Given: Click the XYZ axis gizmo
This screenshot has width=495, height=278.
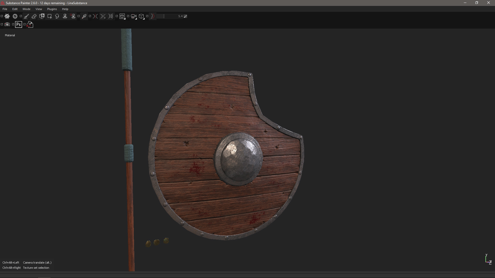Looking at the screenshot, I should click(x=488, y=259).
